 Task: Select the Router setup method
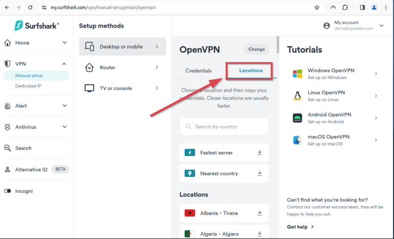(123, 67)
